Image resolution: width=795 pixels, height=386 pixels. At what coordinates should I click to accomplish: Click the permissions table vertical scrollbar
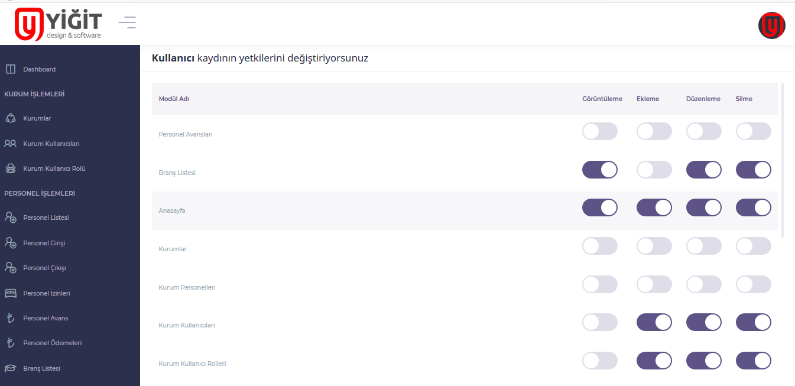pyautogui.click(x=783, y=160)
